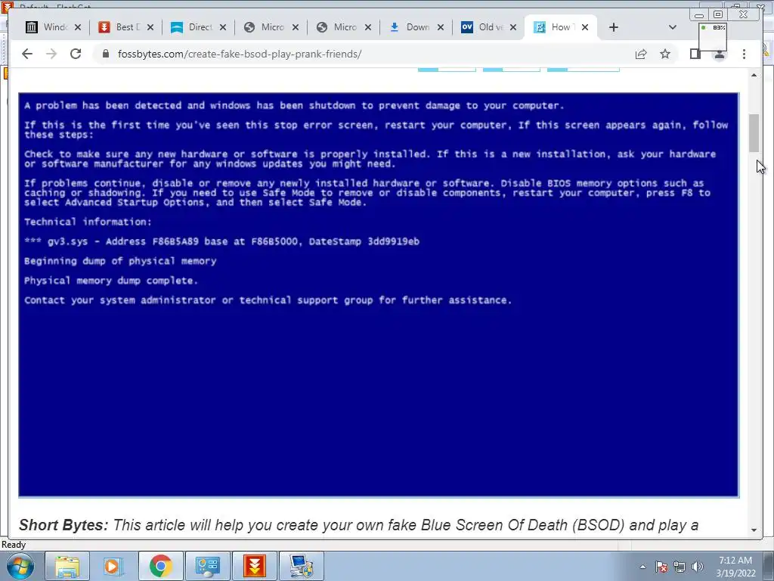This screenshot has width=774, height=581.
Task: Click the vertical scrollbar thumb
Action: pos(754,133)
